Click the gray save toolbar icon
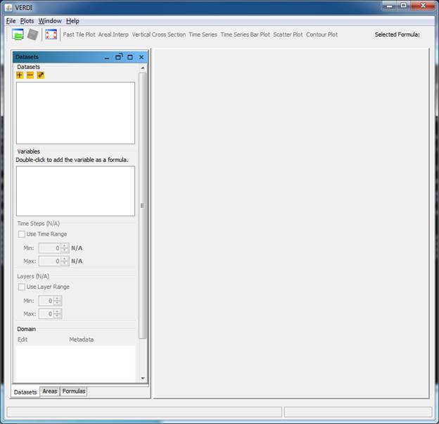Image resolution: width=439 pixels, height=424 pixels. tap(33, 35)
